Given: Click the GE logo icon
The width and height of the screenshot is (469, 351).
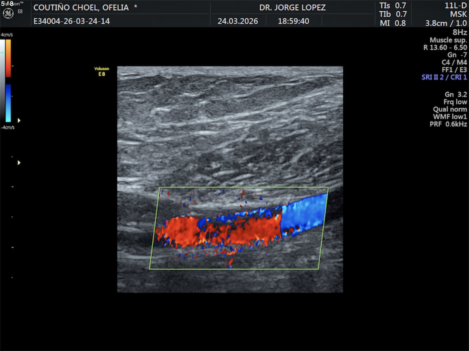Looking at the screenshot, I should [8, 13].
